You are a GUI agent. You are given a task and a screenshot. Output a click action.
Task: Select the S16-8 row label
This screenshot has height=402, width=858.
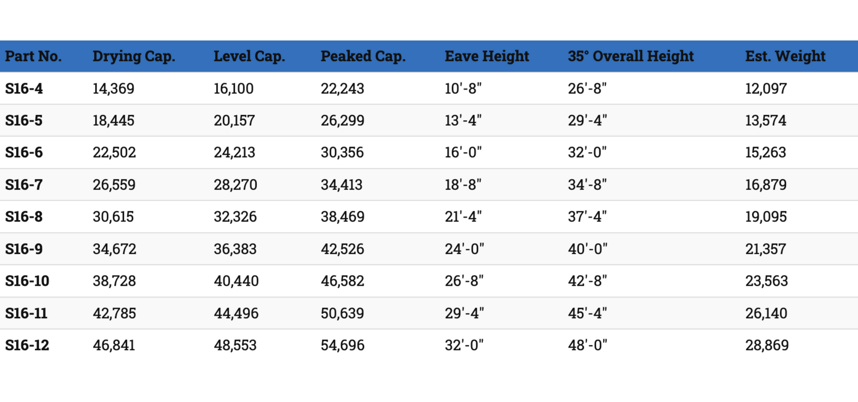click(x=24, y=217)
